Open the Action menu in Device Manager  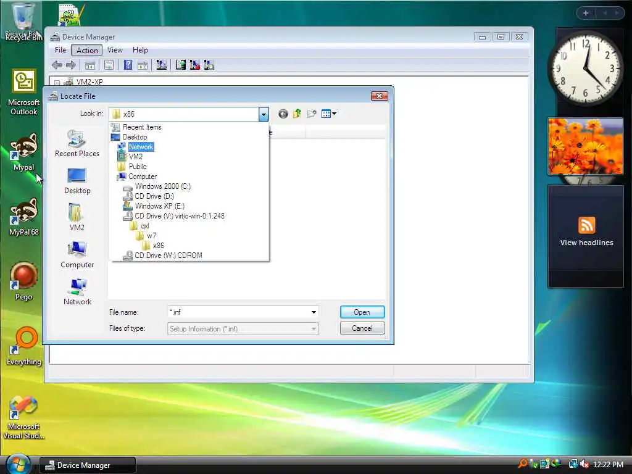point(86,50)
